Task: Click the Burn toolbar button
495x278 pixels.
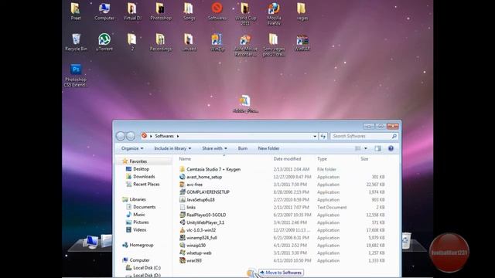Action: 243,148
